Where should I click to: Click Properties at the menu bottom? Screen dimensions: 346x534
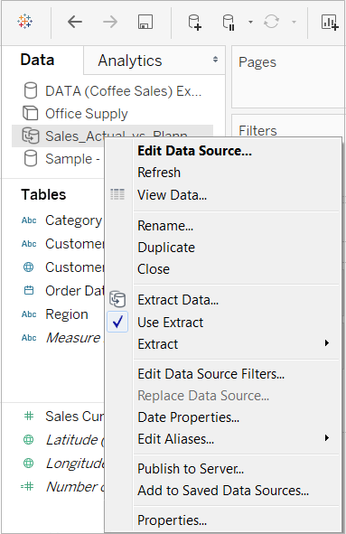tap(172, 520)
